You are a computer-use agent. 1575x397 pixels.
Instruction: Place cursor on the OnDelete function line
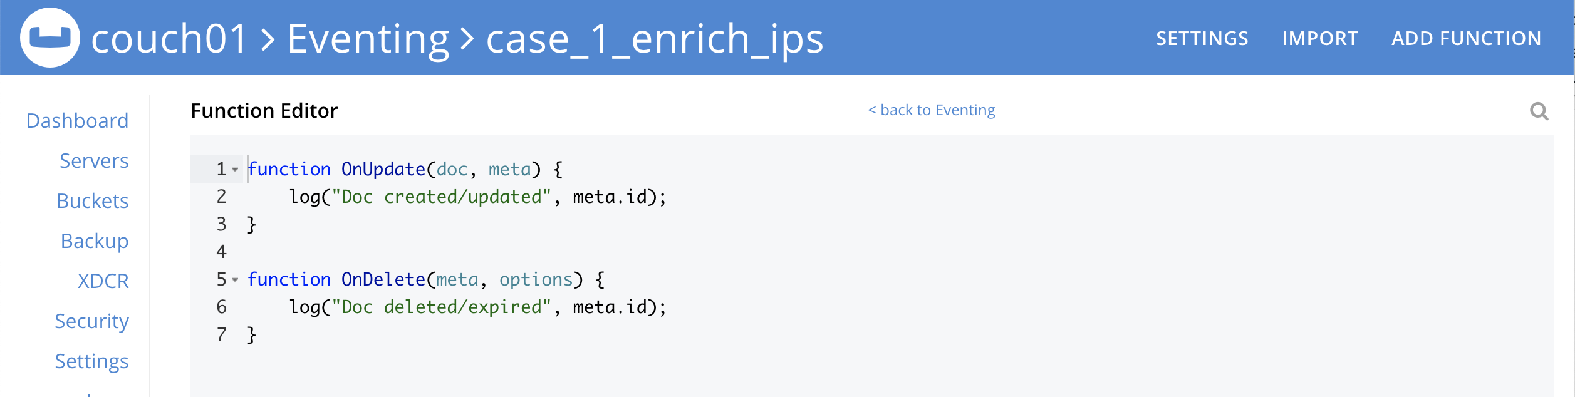[x=426, y=279]
